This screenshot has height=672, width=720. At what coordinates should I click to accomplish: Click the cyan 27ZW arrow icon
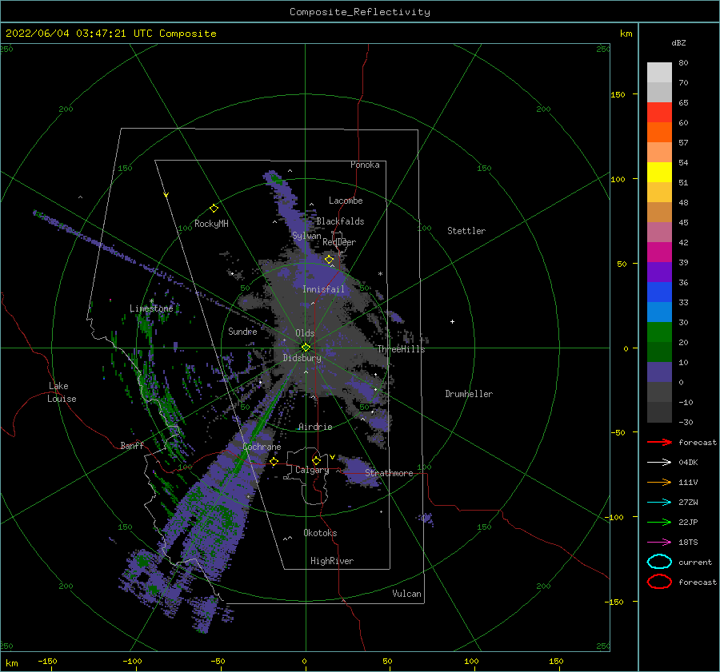659,503
